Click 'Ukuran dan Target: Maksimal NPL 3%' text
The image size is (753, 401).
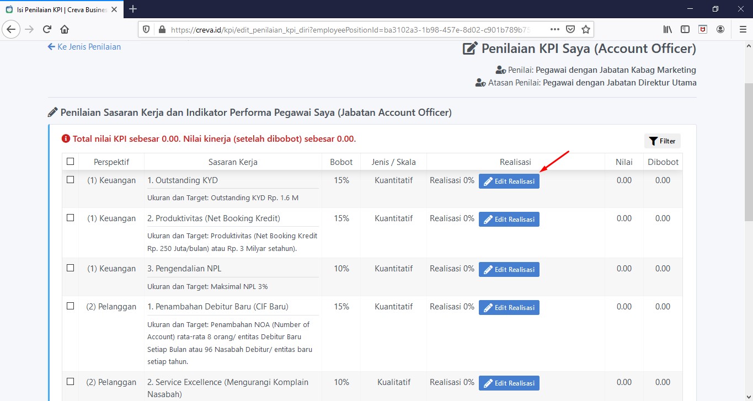pos(207,287)
